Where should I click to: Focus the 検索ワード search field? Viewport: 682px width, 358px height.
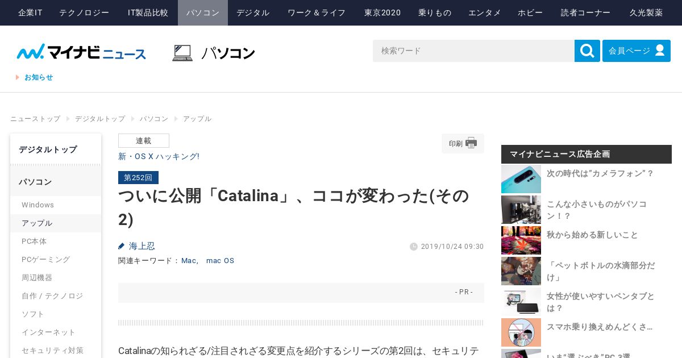473,51
